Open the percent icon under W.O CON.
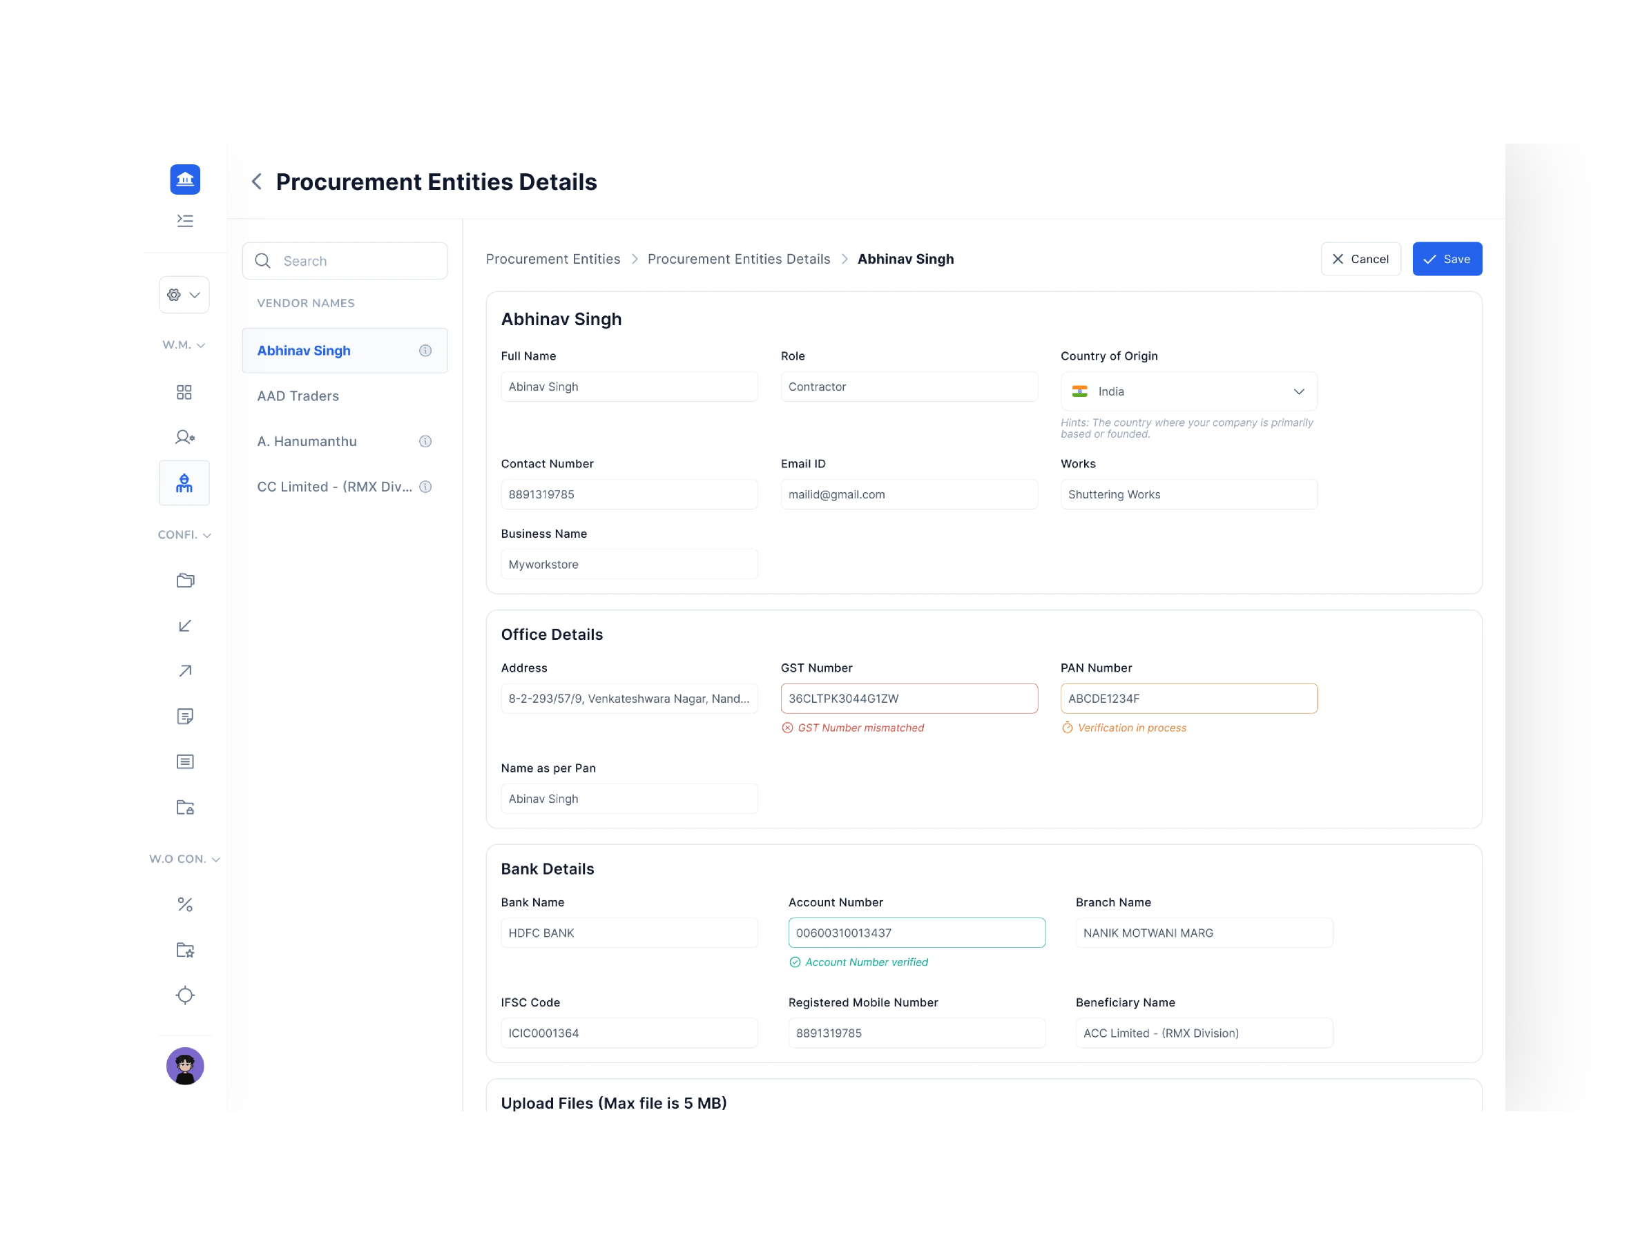Image resolution: width=1649 pixels, height=1255 pixels. coord(184,904)
